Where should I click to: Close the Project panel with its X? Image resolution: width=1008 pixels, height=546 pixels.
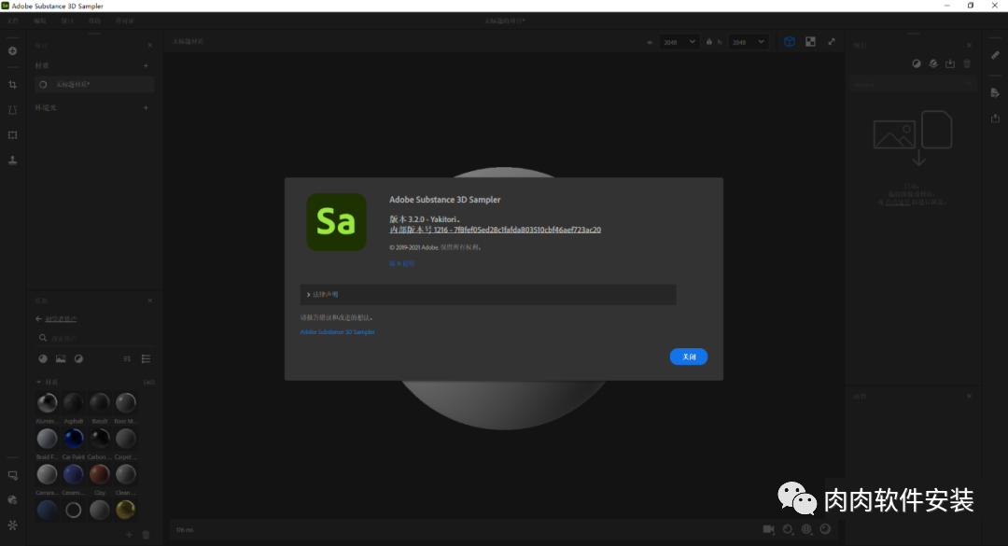(x=149, y=45)
